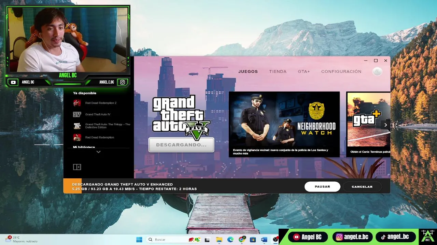This screenshot has height=245, width=437.
Task: Click the angel_.bc TikTok badge
Action: 396,237
